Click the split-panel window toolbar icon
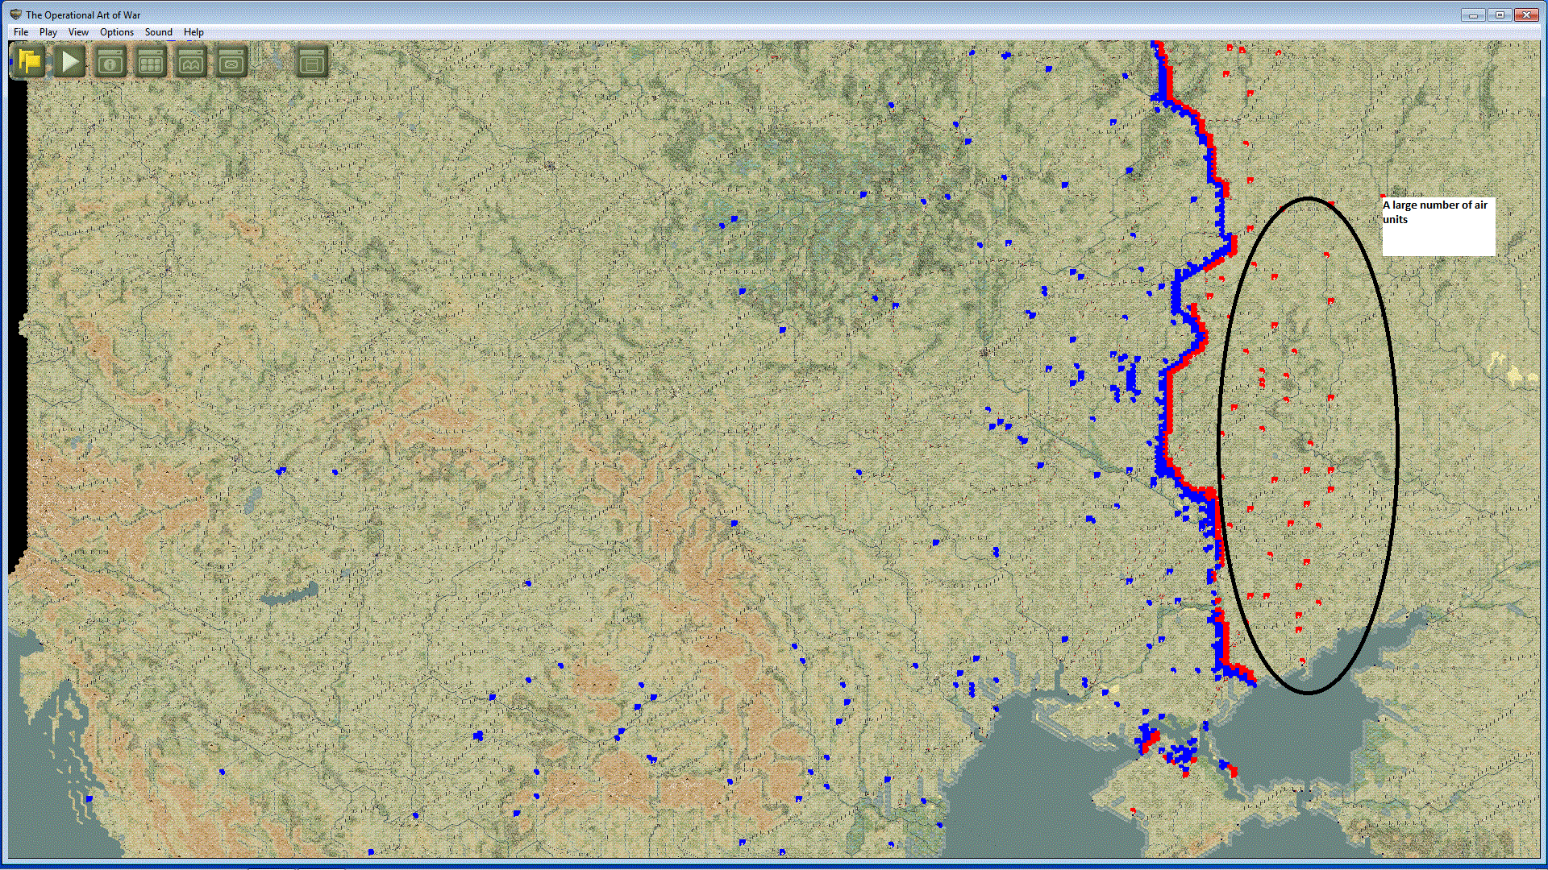The height and width of the screenshot is (870, 1548). (x=312, y=61)
